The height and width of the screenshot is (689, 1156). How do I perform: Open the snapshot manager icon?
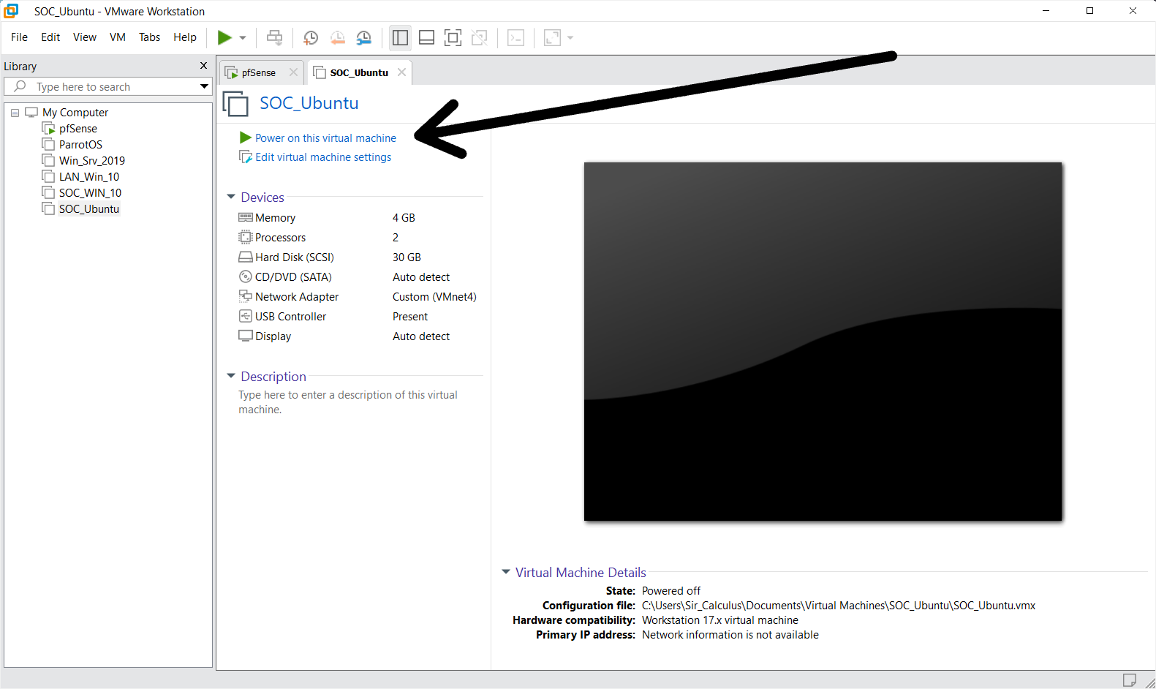[363, 38]
